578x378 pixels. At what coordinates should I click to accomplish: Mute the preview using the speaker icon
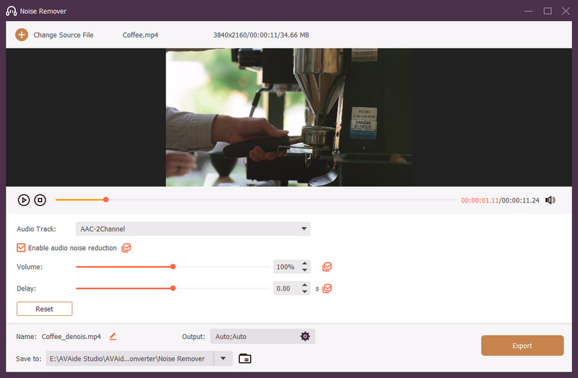pyautogui.click(x=551, y=200)
